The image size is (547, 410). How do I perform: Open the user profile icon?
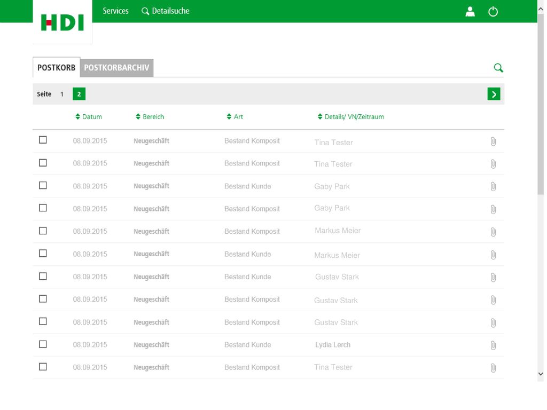tap(470, 12)
